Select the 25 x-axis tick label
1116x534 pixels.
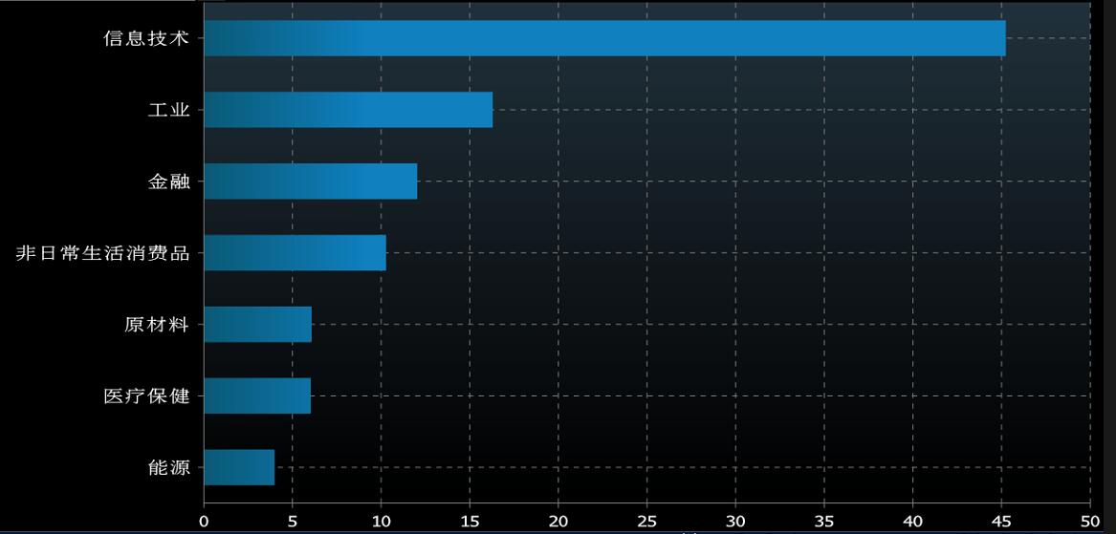(x=647, y=522)
